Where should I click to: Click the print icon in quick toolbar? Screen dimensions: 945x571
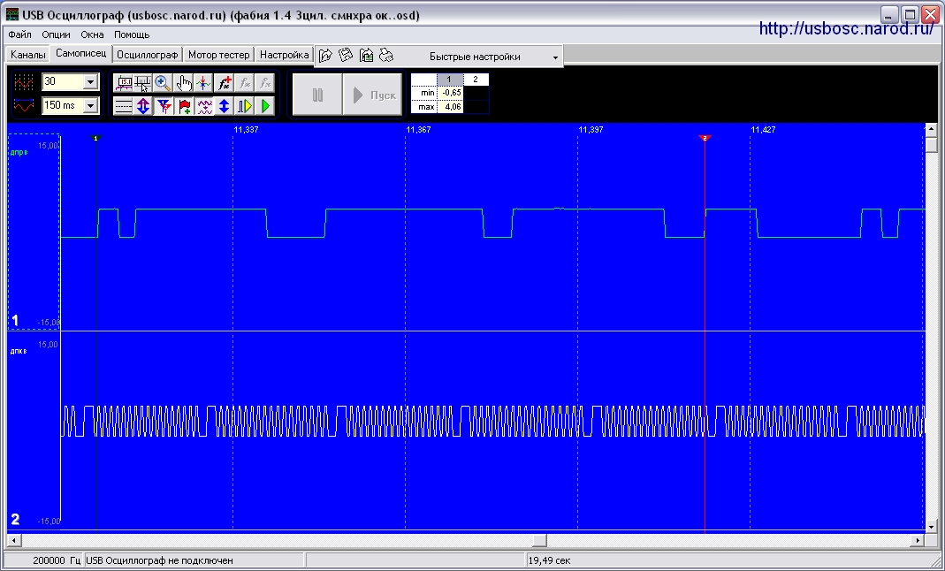386,56
